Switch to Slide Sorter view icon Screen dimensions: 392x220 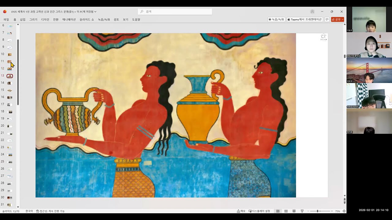286,211
